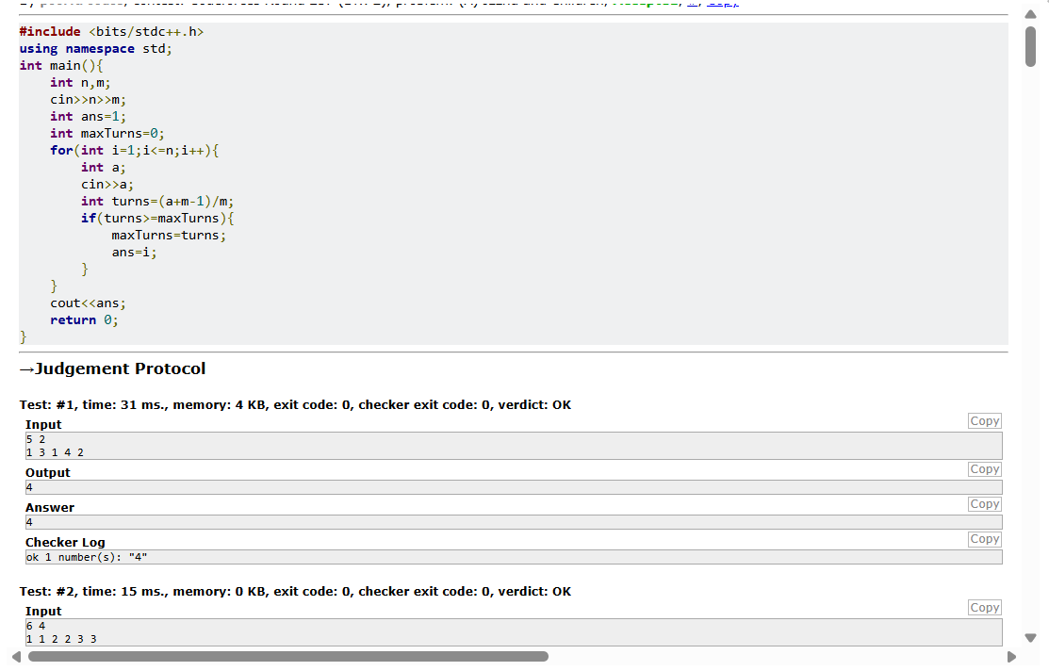Click inside the Checker Log box
This screenshot has height=671, width=1049.
coord(514,557)
